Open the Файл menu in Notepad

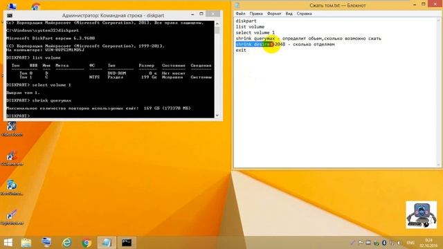[x=240, y=14]
